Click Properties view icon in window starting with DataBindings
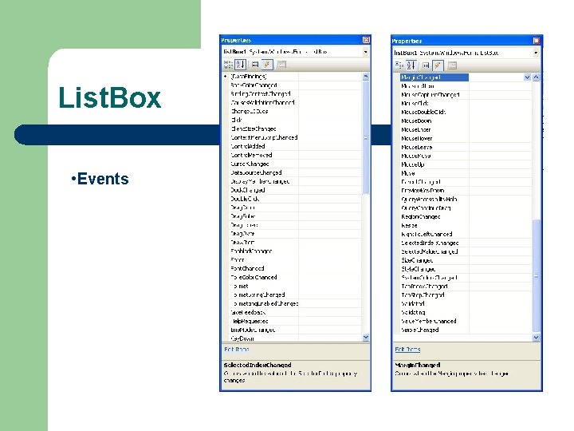Viewport: 574px width, 431px height. (255, 65)
